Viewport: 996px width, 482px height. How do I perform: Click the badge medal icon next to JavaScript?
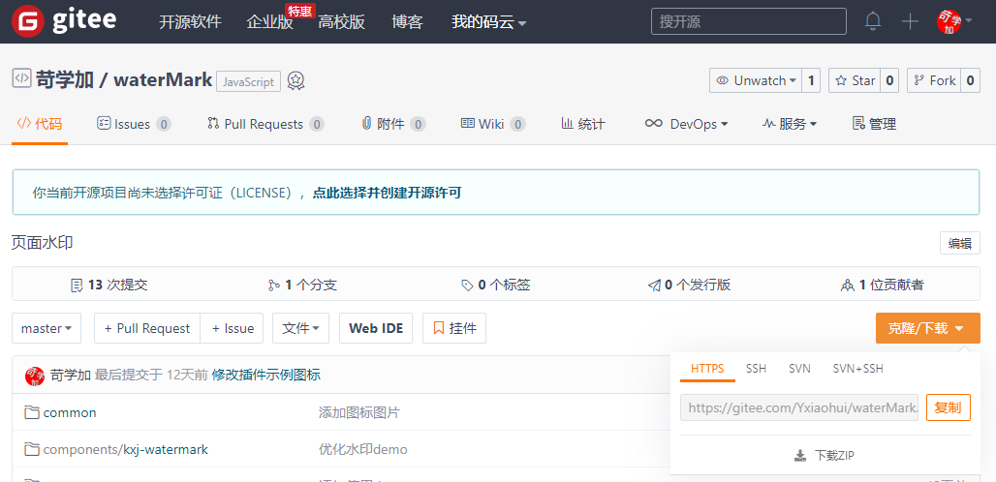click(x=296, y=80)
